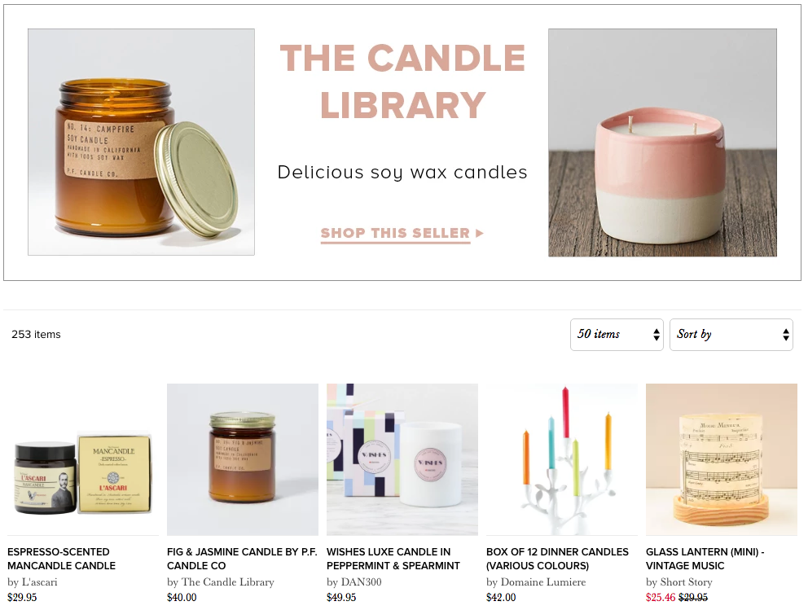This screenshot has height=610, width=808.
Task: View the dinner candles box product image
Action: pos(562,459)
